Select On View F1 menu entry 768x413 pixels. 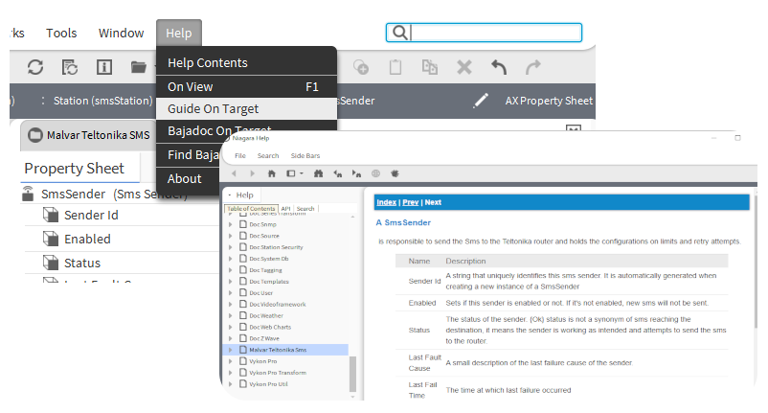click(246, 86)
